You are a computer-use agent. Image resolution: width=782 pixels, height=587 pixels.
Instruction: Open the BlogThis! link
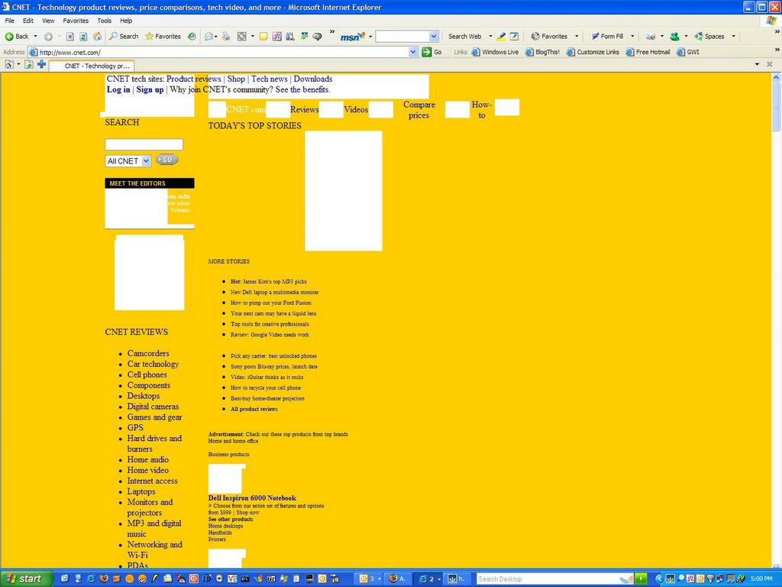[x=543, y=52]
